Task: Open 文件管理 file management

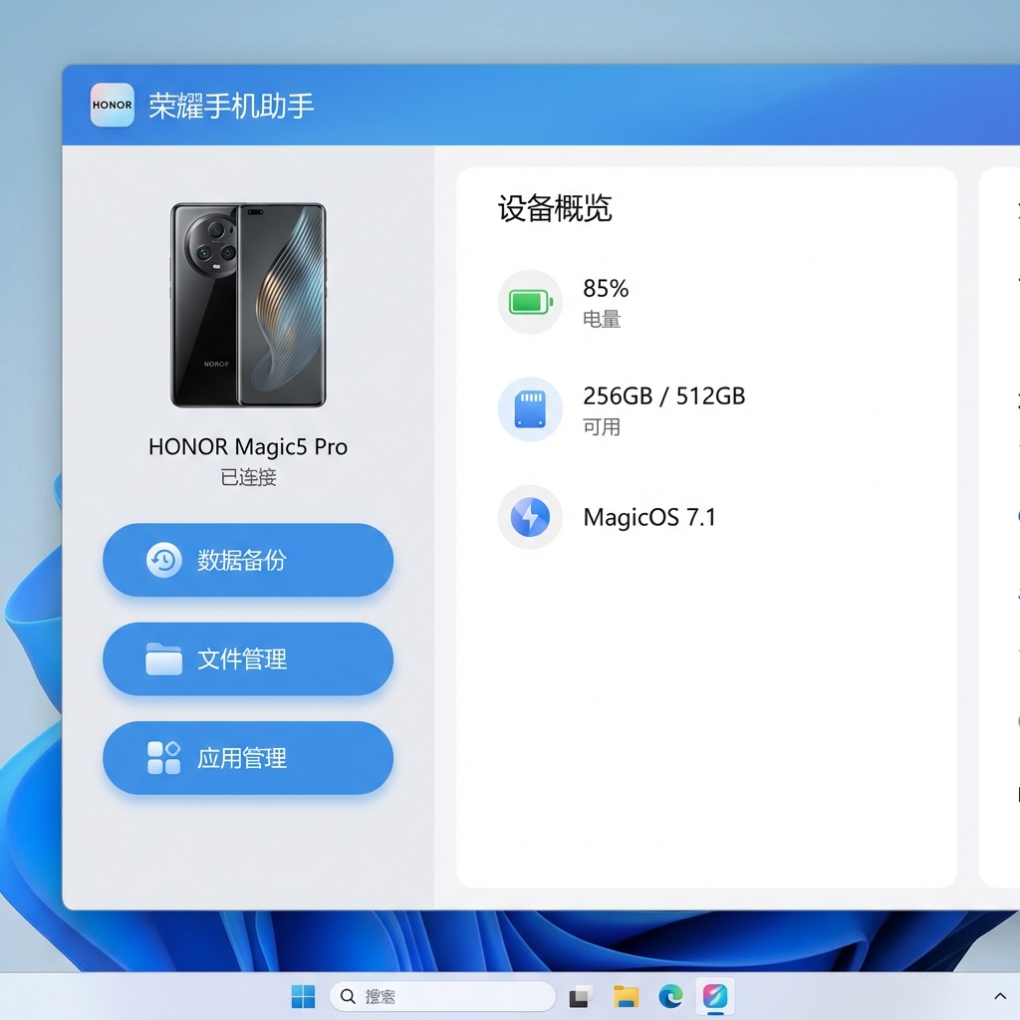Action: click(248, 659)
